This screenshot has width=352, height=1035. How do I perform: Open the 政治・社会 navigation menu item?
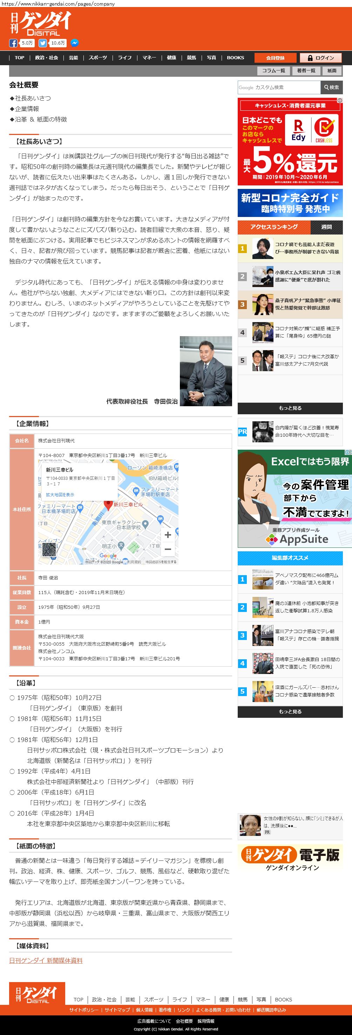point(46,58)
